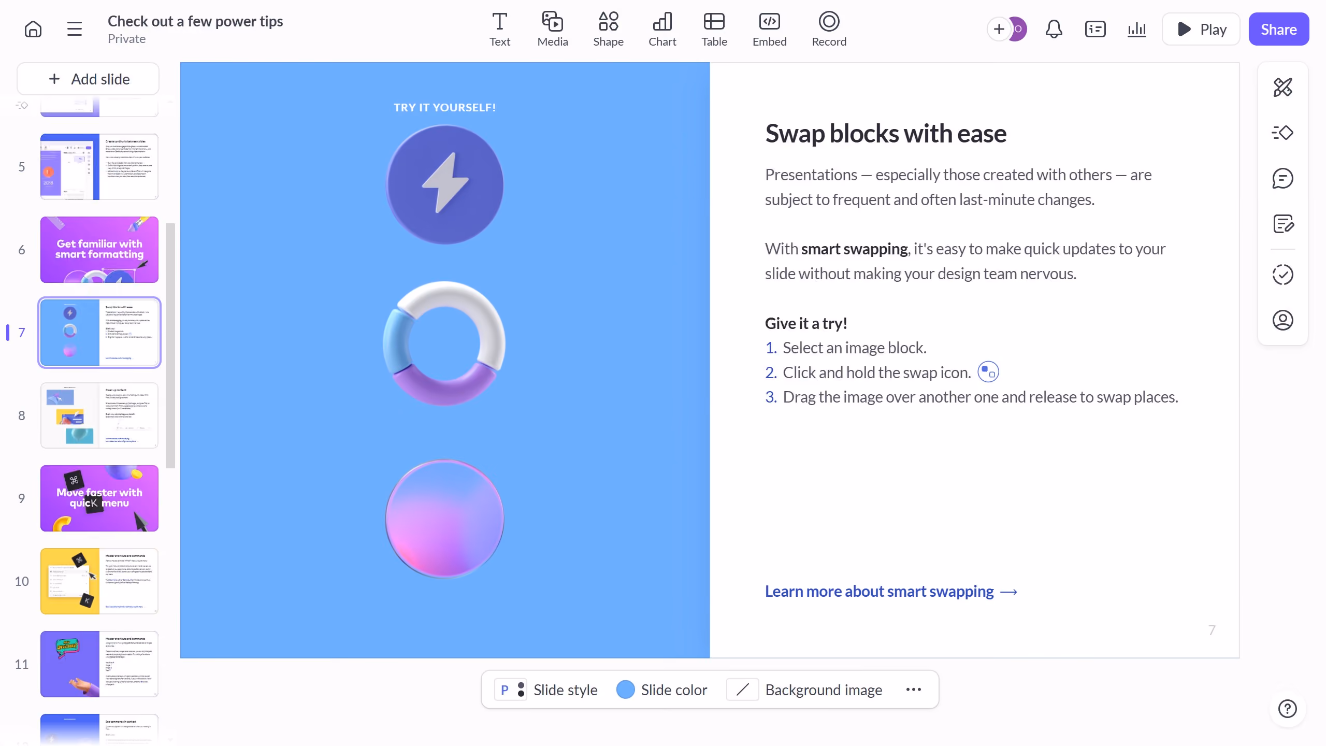Add a collaborator with the plus icon
Viewport: 1326px width, 746px height.
click(x=999, y=29)
